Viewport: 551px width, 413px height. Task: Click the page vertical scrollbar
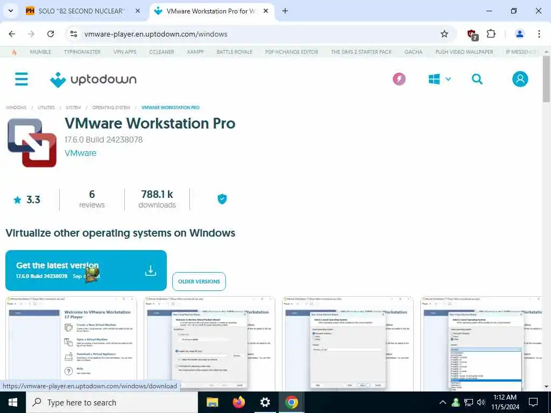click(x=547, y=79)
